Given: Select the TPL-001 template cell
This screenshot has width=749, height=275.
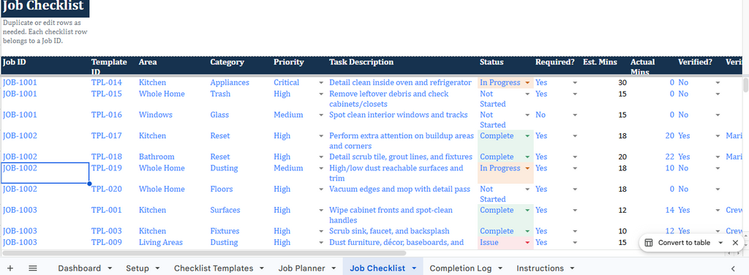Looking at the screenshot, I should (x=113, y=215).
